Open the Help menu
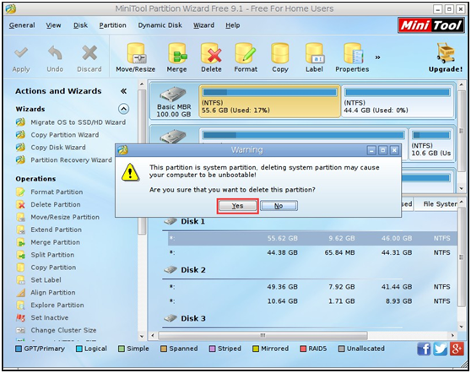 (x=233, y=25)
